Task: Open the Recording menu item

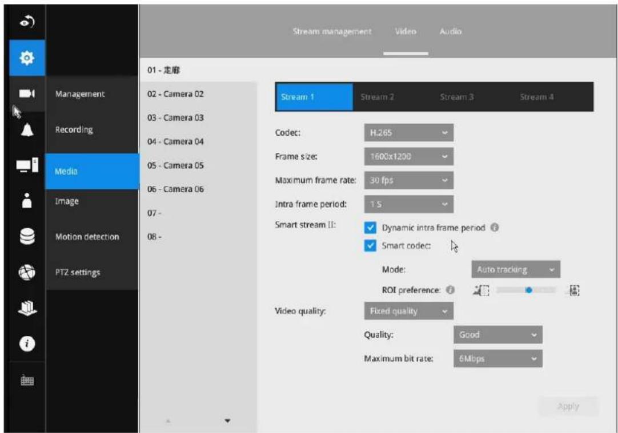Action: (x=92, y=130)
